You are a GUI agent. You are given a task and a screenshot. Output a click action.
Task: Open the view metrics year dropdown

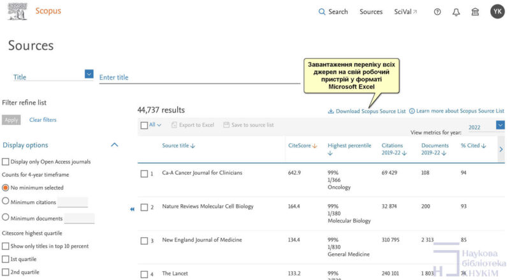pyautogui.click(x=500, y=126)
